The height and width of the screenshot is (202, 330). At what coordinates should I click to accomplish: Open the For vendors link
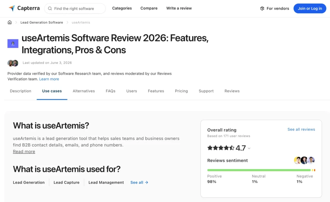pos(275,8)
